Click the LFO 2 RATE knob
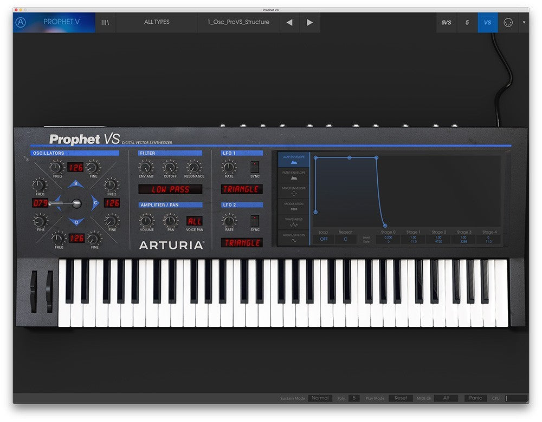Image resolution: width=542 pixels, height=422 pixels. click(x=229, y=221)
